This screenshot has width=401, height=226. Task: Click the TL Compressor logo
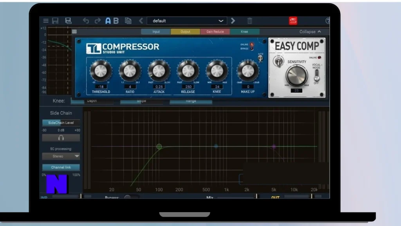pos(123,48)
